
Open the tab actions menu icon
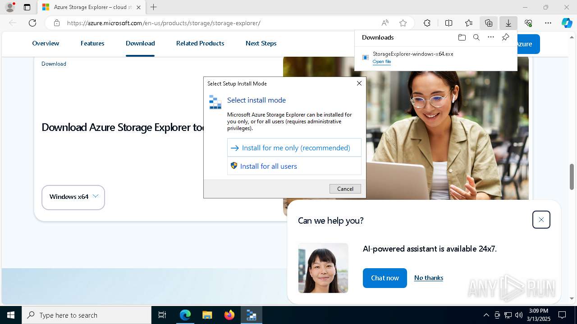(x=27, y=7)
